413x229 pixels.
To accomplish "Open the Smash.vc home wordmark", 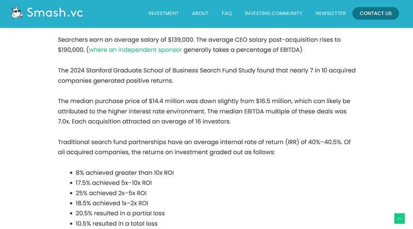I will (x=55, y=12).
